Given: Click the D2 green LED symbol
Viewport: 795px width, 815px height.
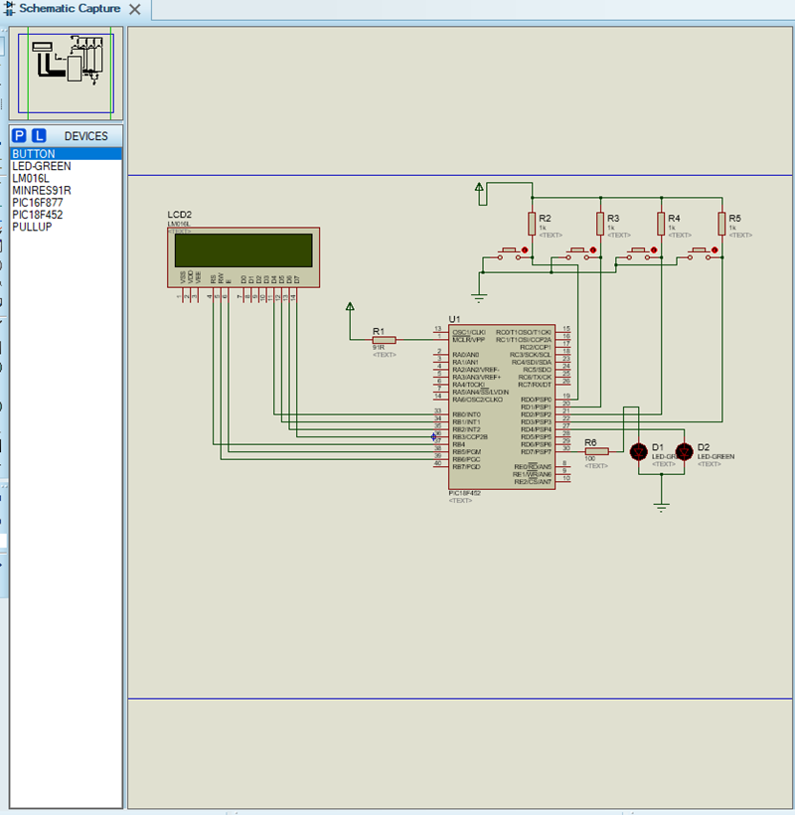Looking at the screenshot, I should [x=684, y=451].
